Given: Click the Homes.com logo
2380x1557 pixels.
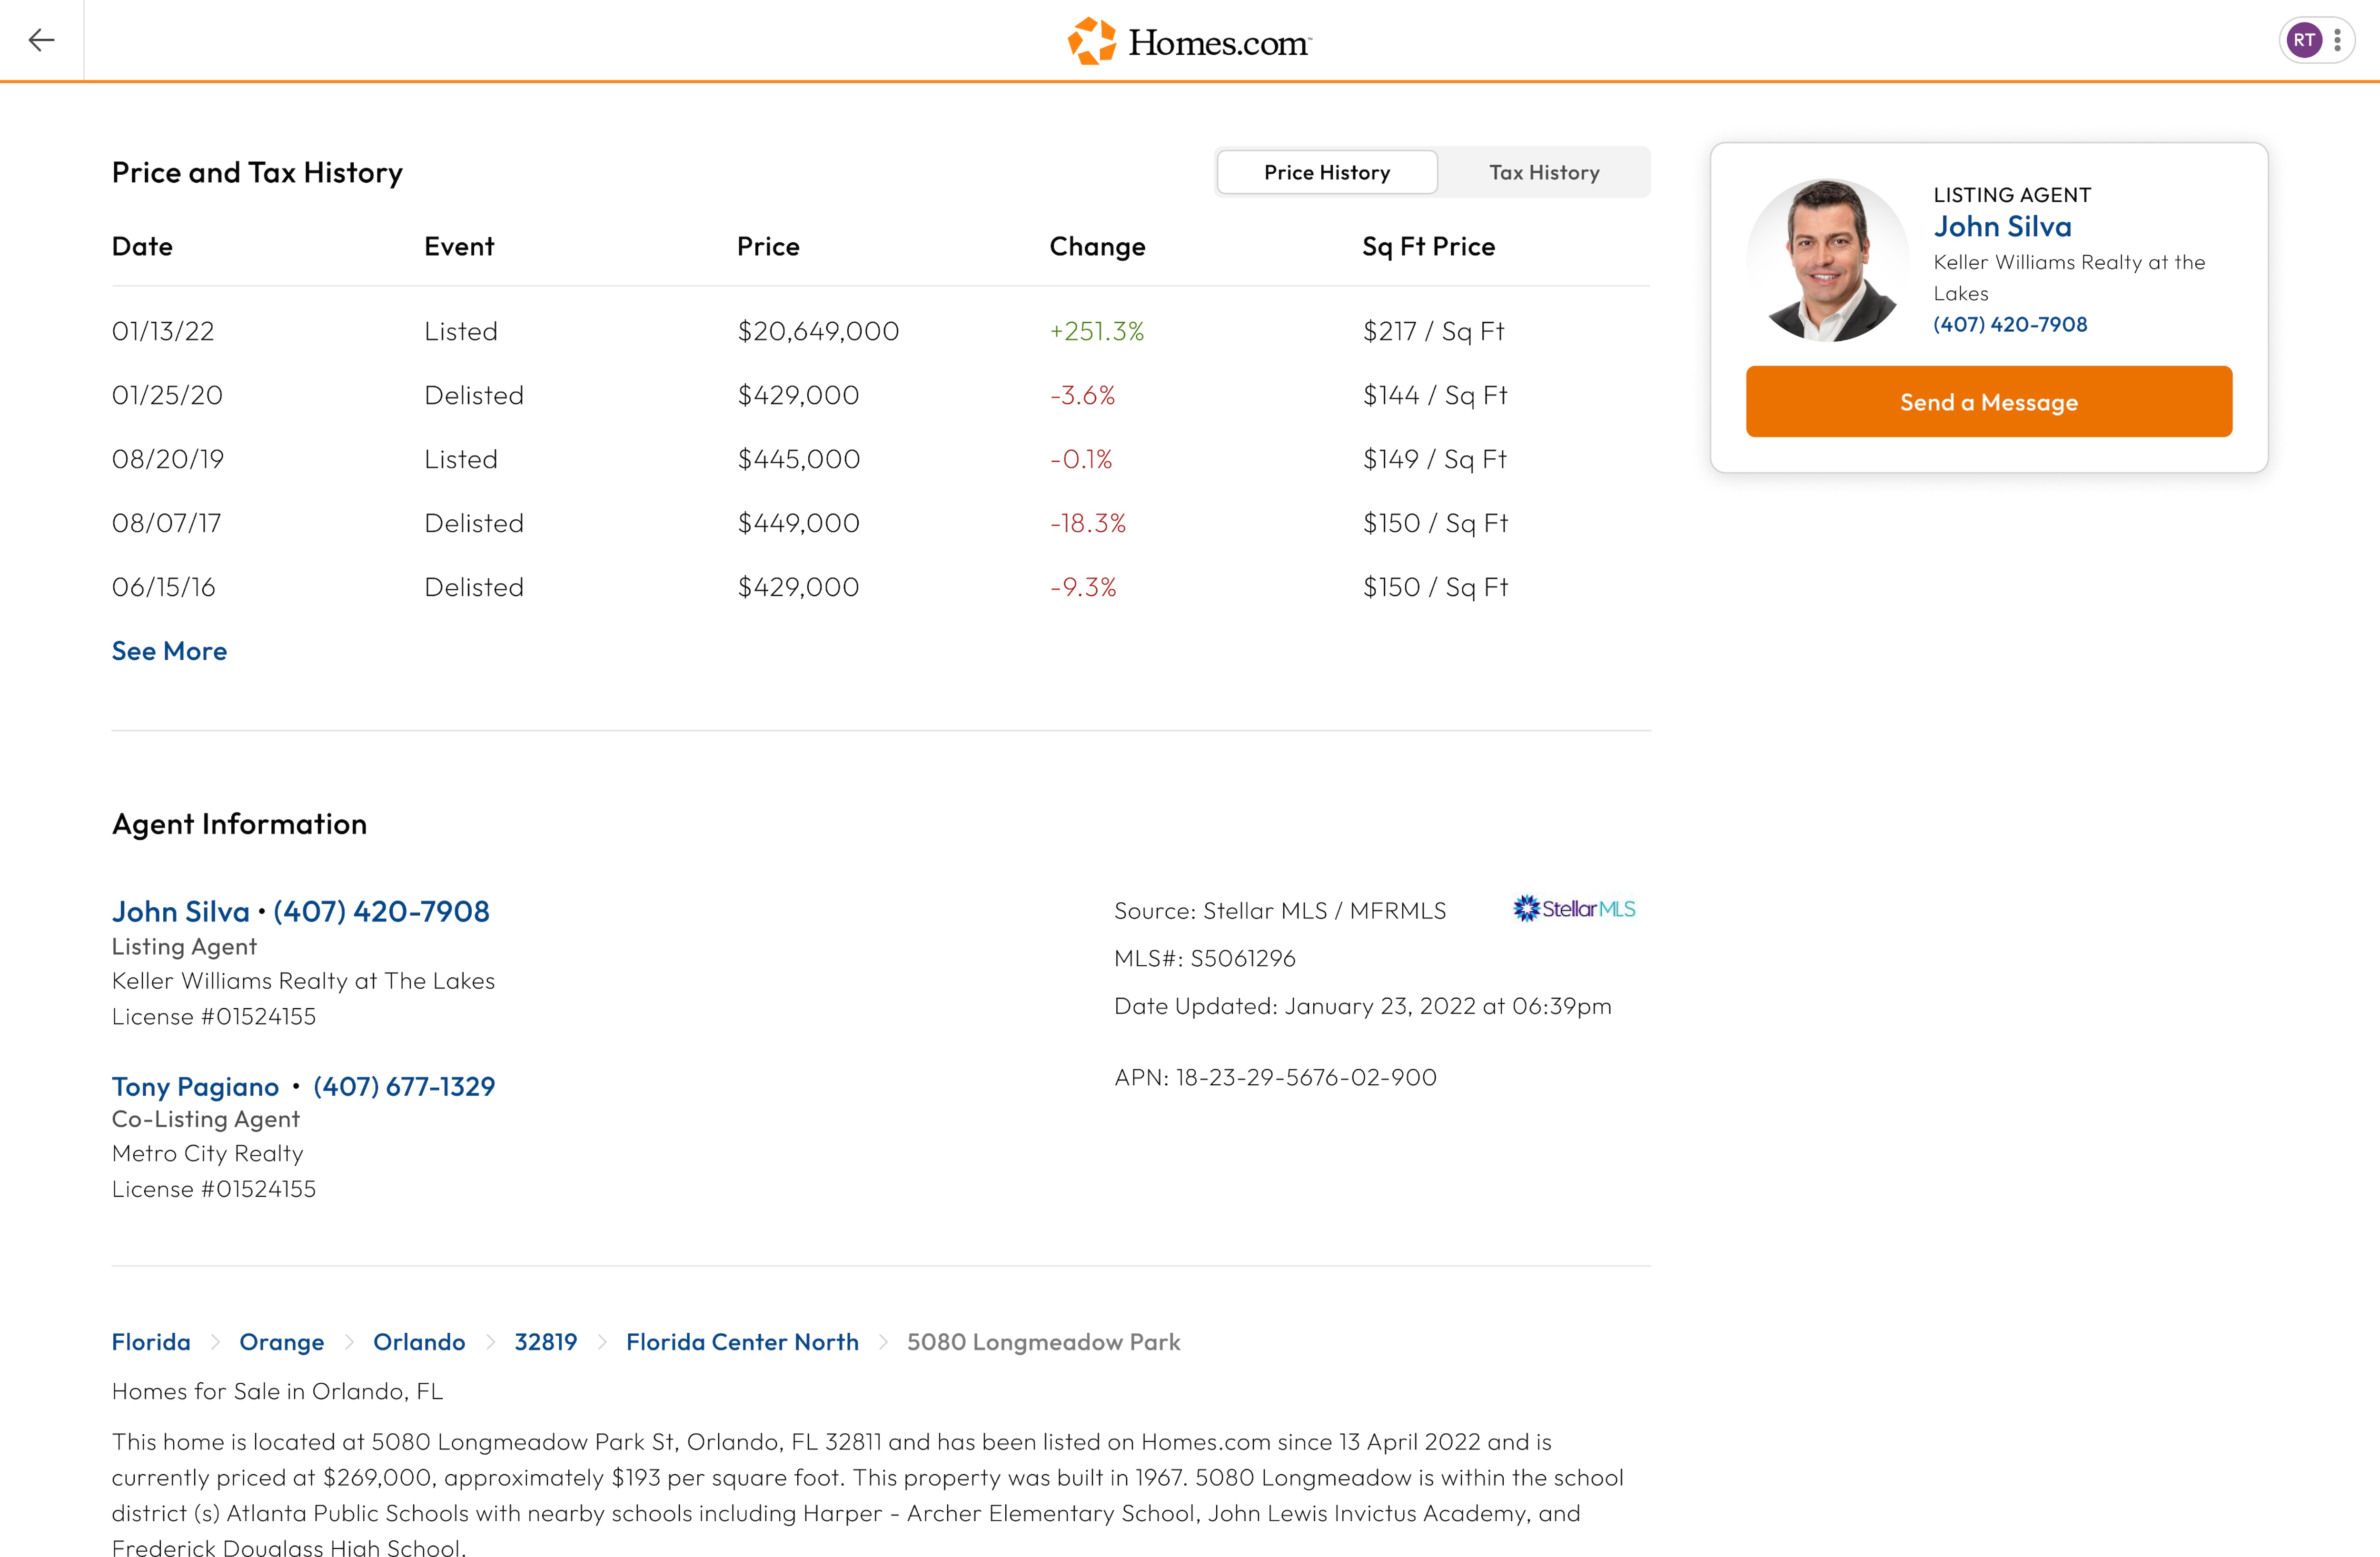Looking at the screenshot, I should tap(1189, 42).
